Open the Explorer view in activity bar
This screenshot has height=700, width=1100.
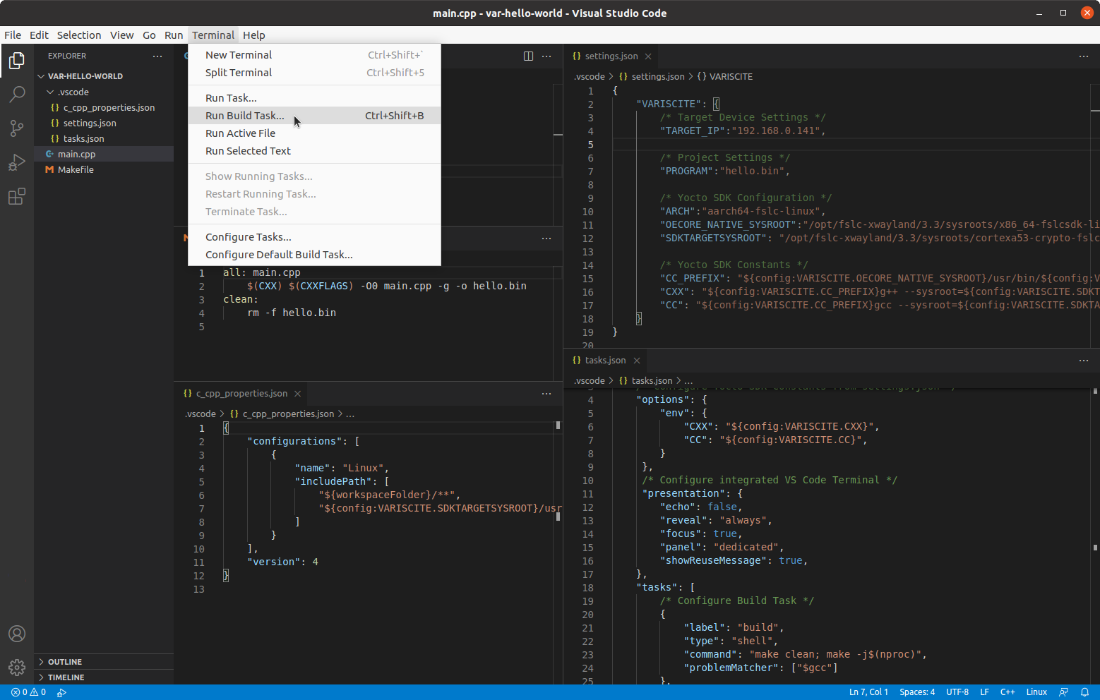(17, 61)
